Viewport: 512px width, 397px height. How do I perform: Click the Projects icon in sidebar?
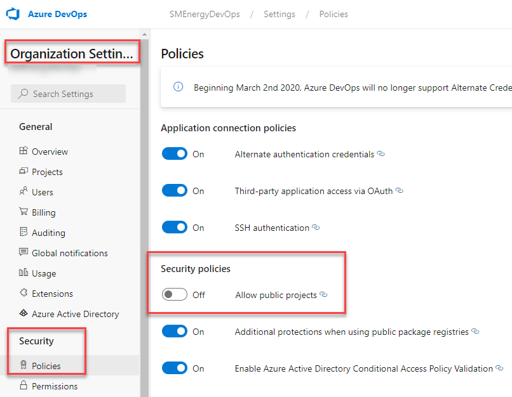(x=24, y=171)
